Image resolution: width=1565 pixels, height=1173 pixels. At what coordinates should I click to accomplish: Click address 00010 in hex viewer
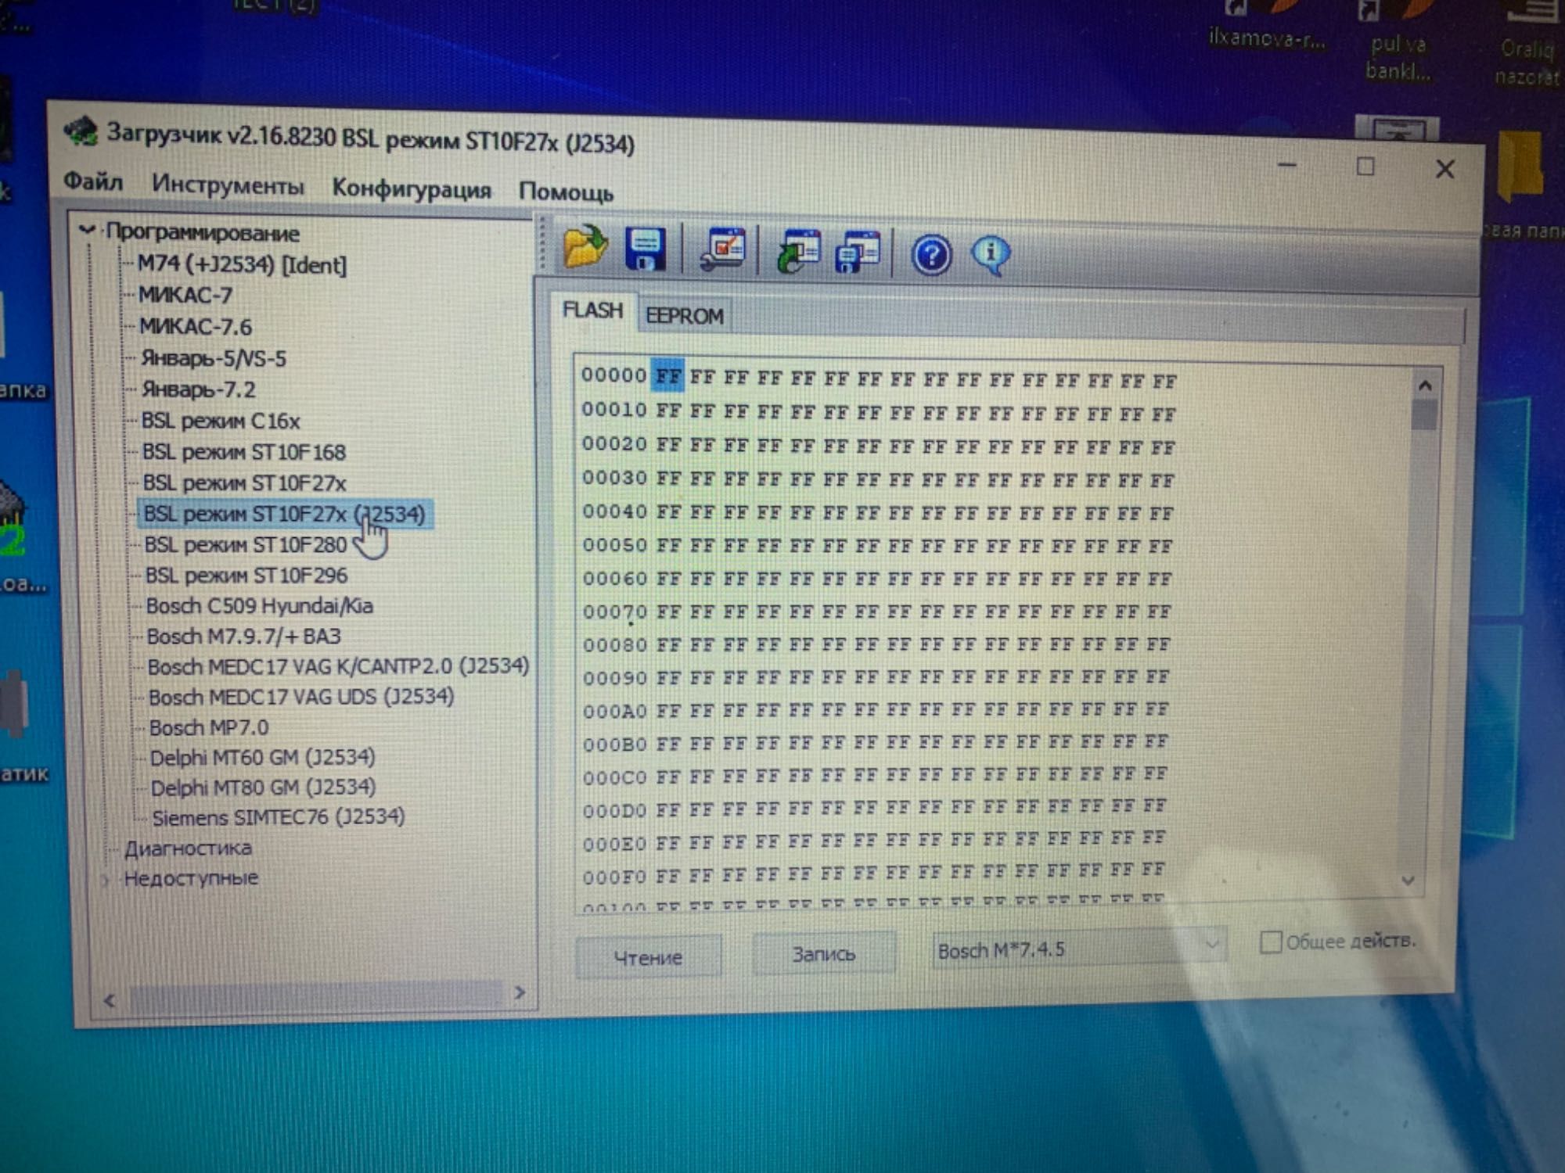click(x=614, y=410)
